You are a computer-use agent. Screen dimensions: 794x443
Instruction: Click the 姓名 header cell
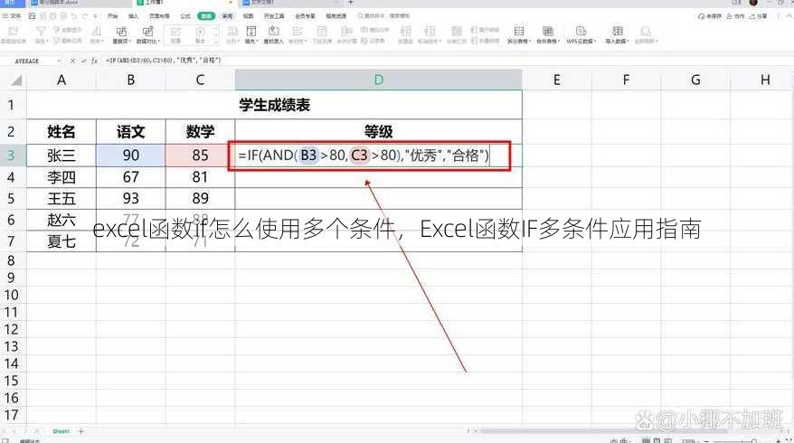(x=61, y=132)
